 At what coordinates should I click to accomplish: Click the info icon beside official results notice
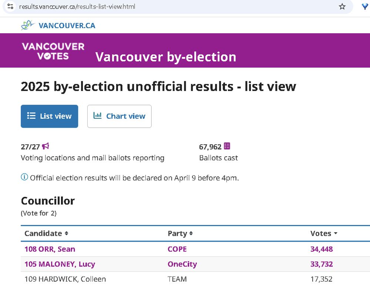pyautogui.click(x=24, y=177)
